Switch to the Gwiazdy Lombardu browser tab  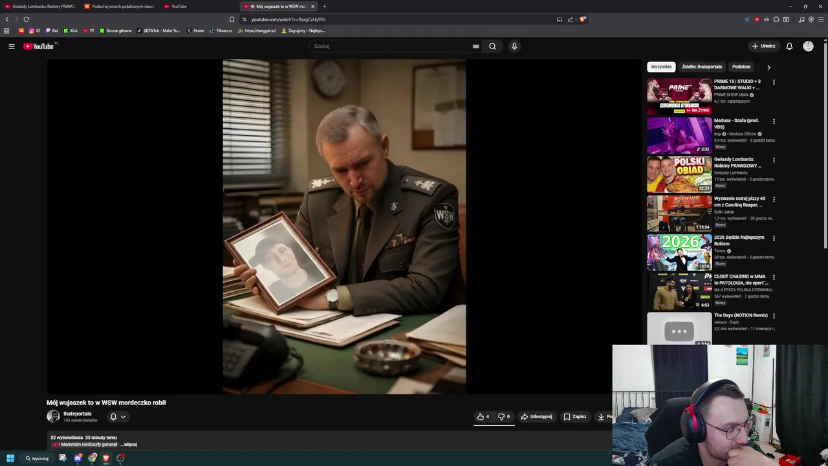[x=40, y=6]
